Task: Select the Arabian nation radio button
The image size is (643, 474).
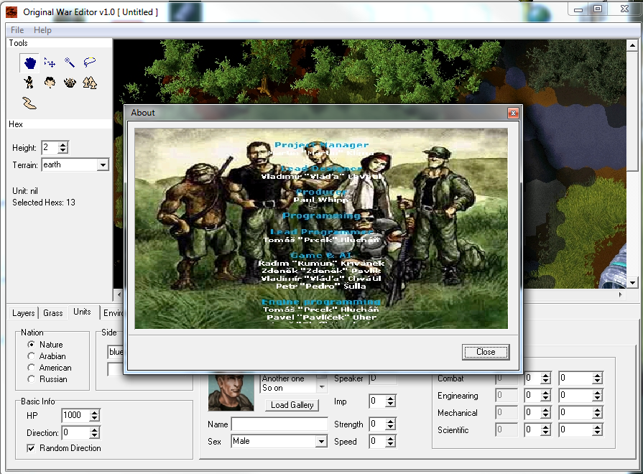Action: (x=31, y=356)
